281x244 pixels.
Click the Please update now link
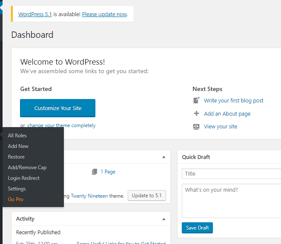click(104, 14)
